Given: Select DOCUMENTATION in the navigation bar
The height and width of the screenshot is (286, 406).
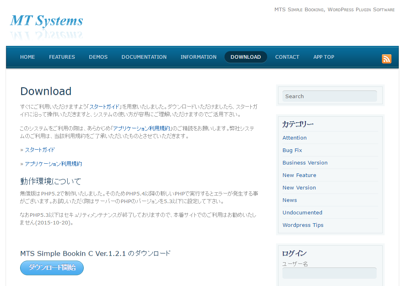Looking at the screenshot, I should click(x=144, y=57).
